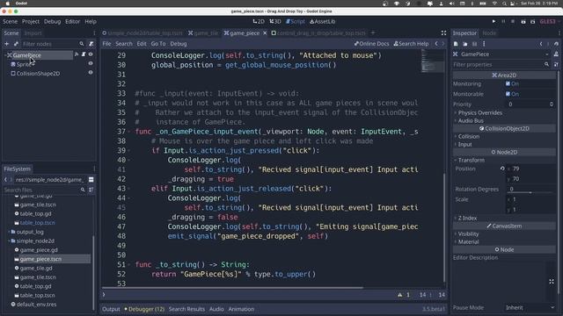Click the Filter properties field

coord(501,64)
